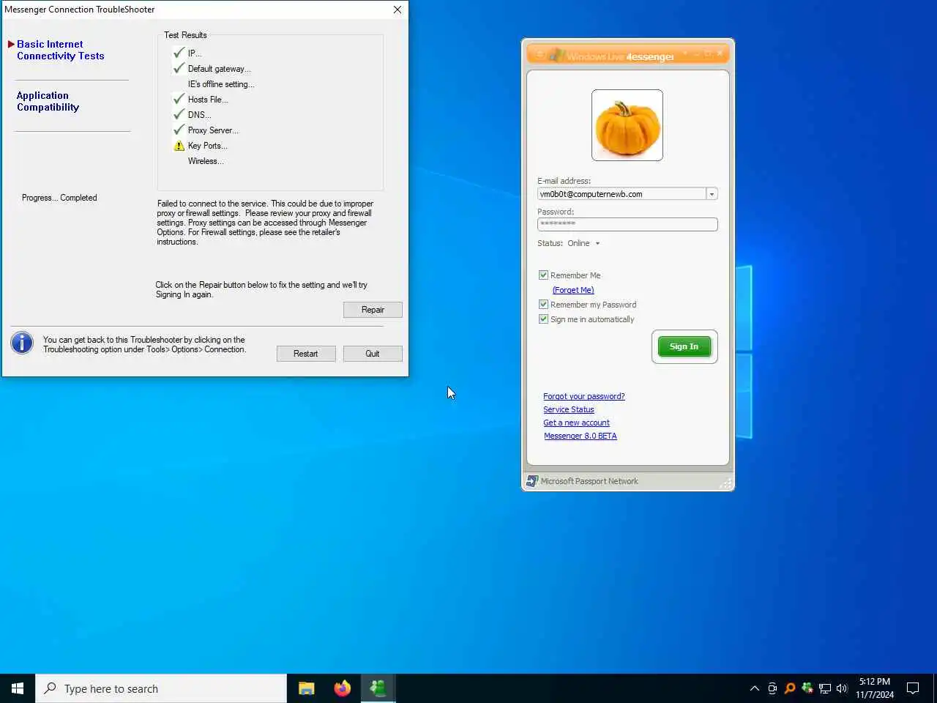Viewport: 937px width, 703px height.
Task: Click the "IE's offline setting..." text
Action: tap(221, 84)
